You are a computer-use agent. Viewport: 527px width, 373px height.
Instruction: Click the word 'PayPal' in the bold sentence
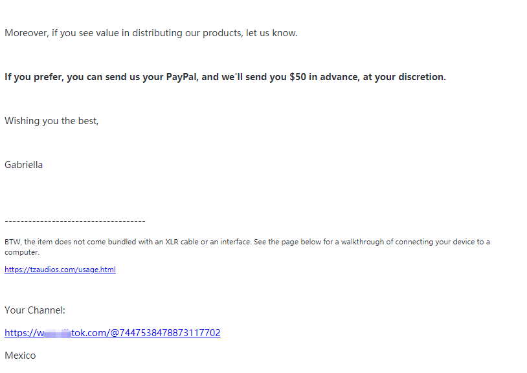coord(182,77)
